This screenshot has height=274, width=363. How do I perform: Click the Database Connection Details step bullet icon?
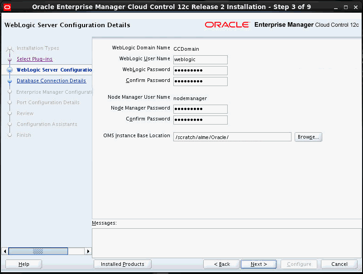tap(10, 81)
